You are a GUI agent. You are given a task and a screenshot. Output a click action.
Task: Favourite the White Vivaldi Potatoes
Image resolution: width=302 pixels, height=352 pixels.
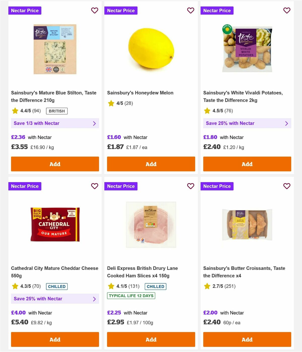(x=287, y=11)
